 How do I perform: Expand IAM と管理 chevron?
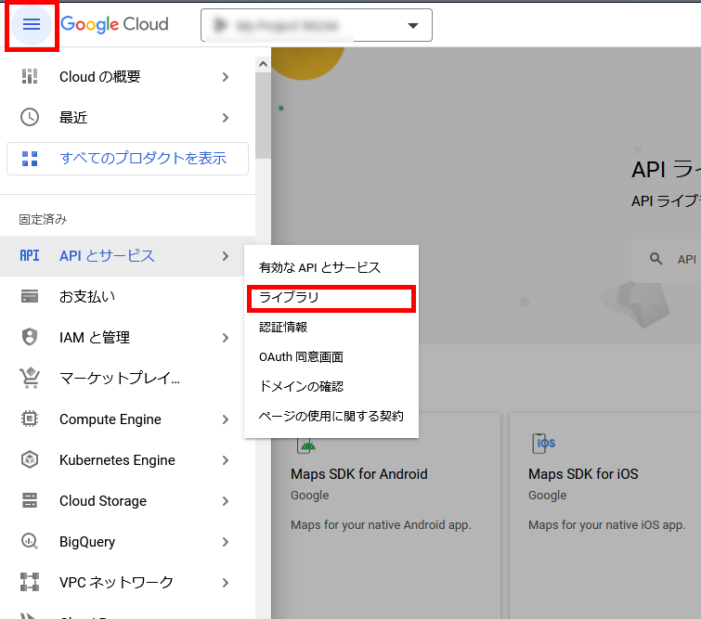point(226,338)
